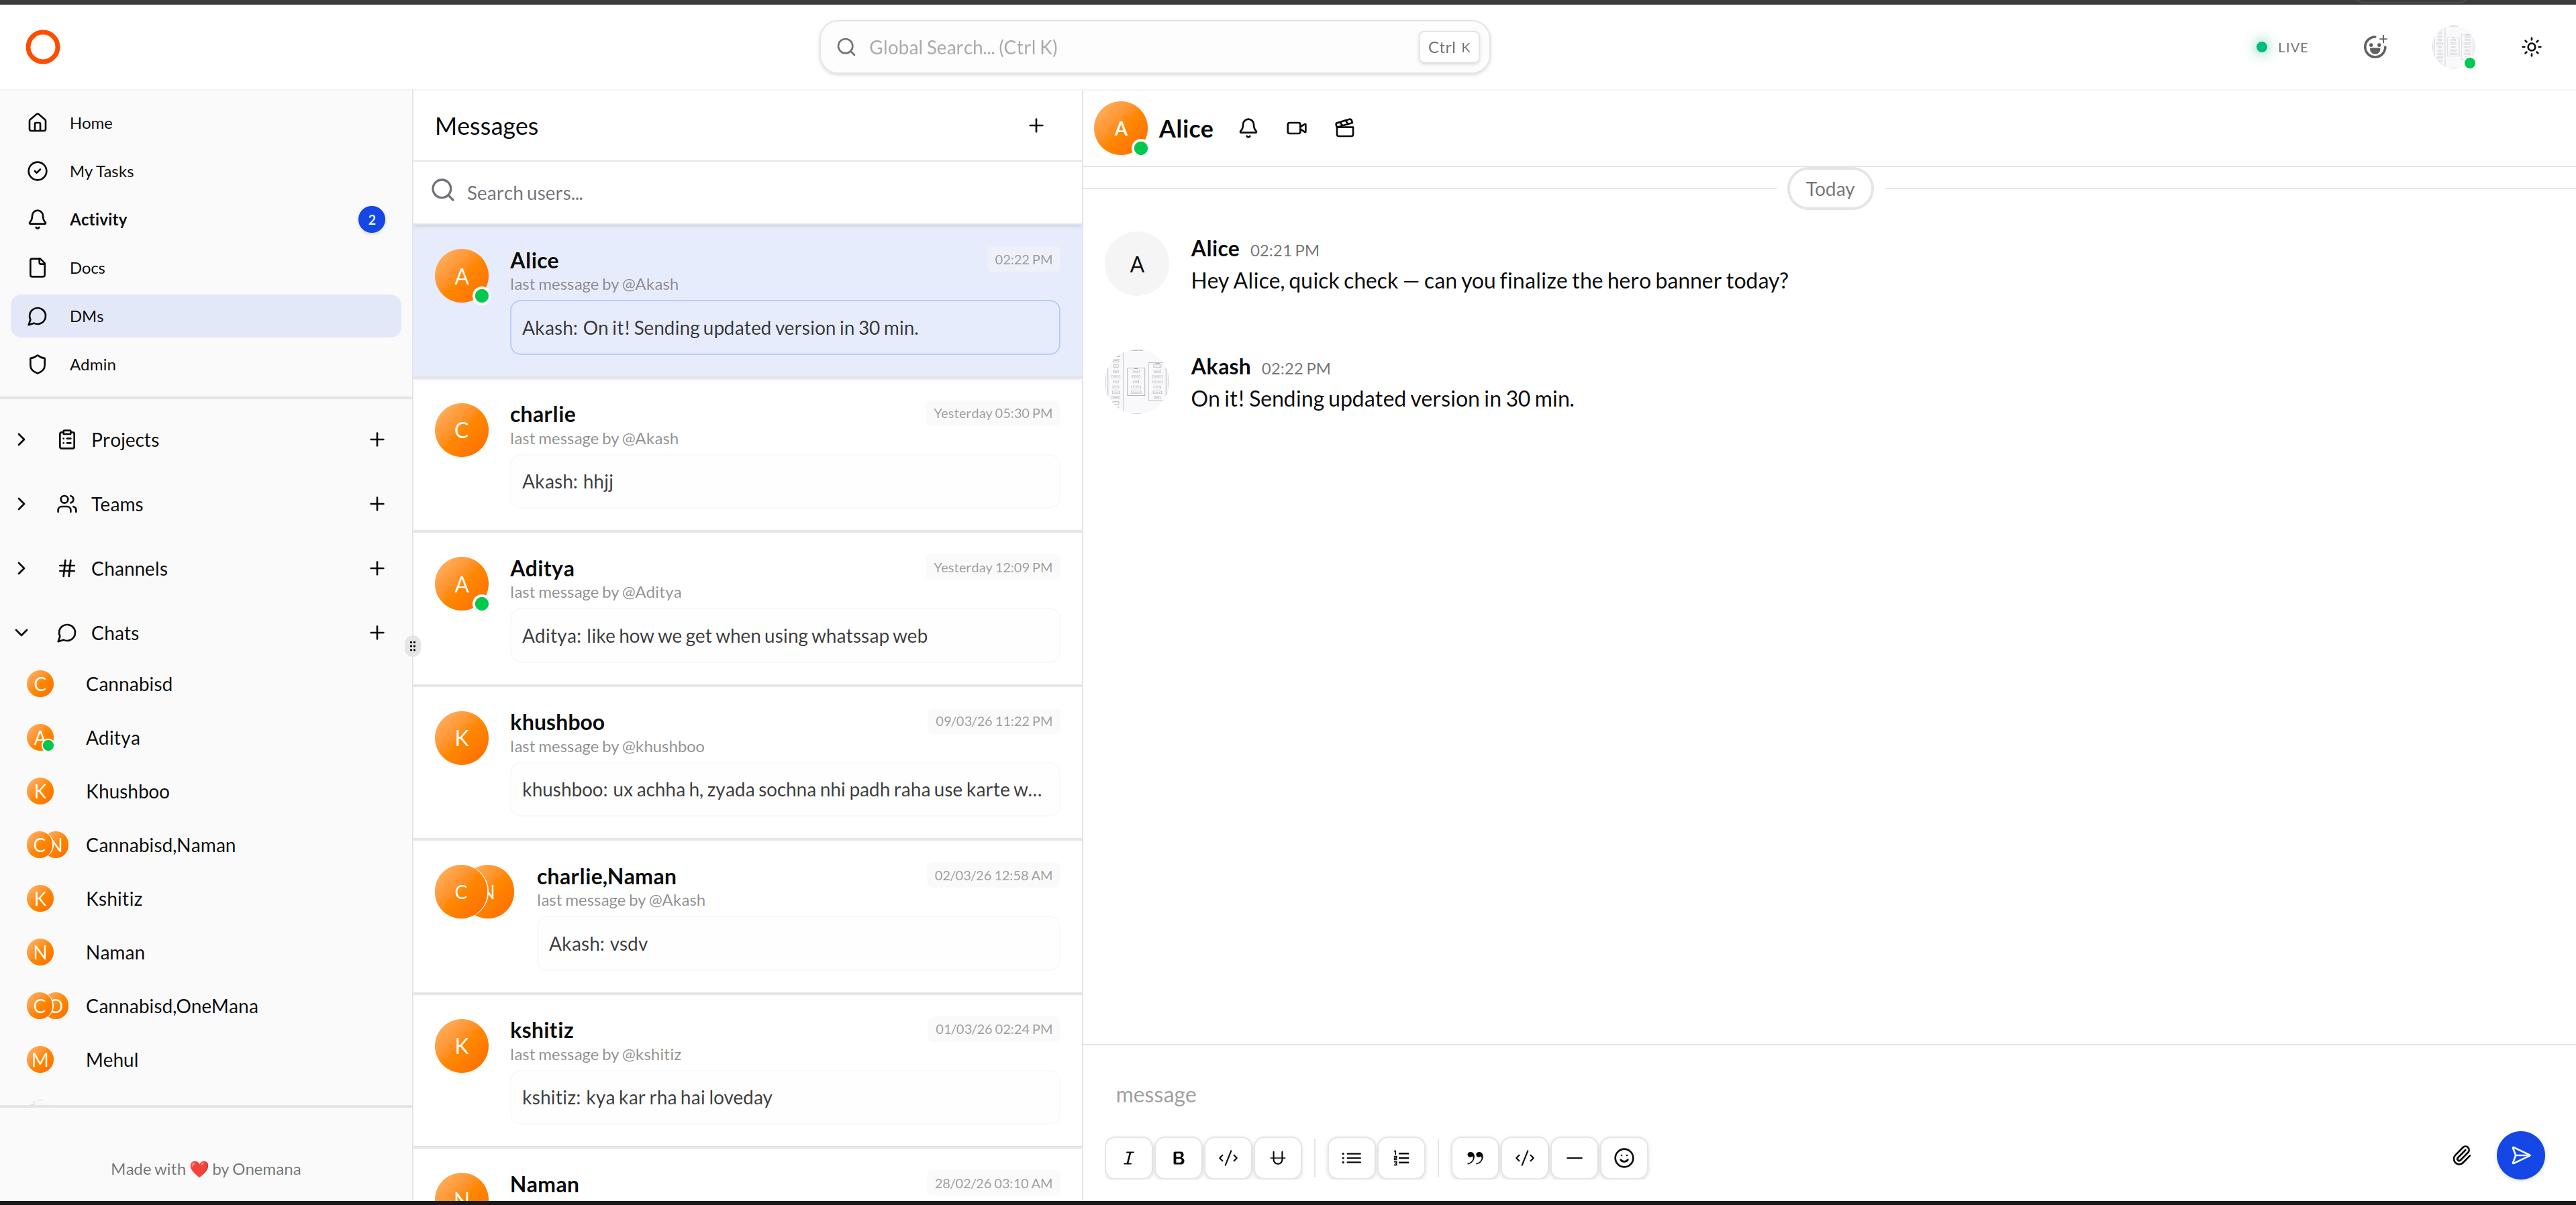Open the Khushboo chat in the sidebar

pyautogui.click(x=127, y=791)
